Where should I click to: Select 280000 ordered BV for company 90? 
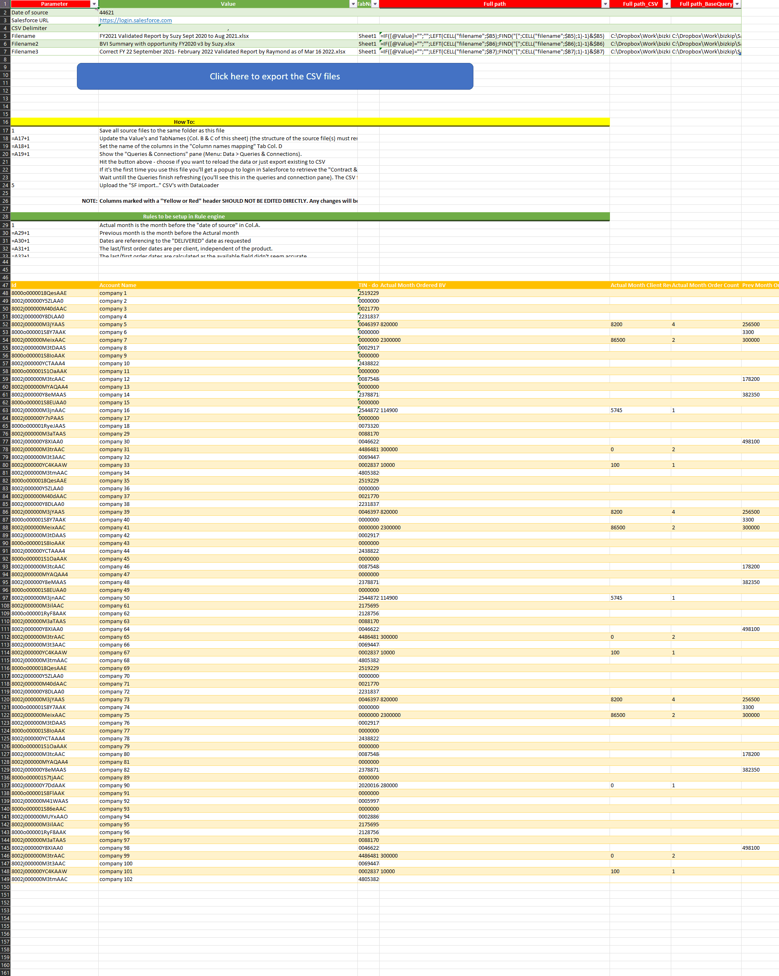point(494,786)
